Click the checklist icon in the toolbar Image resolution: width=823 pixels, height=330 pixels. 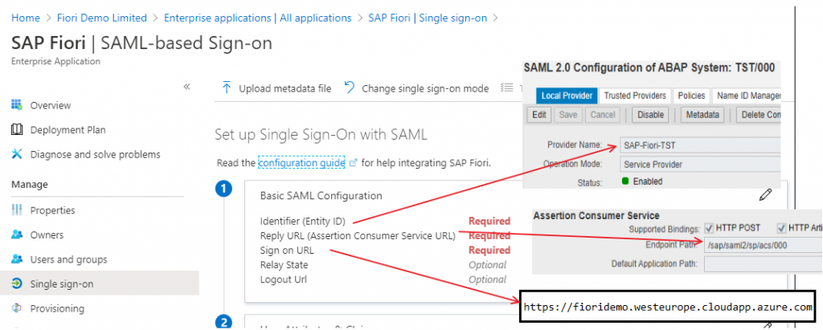506,88
